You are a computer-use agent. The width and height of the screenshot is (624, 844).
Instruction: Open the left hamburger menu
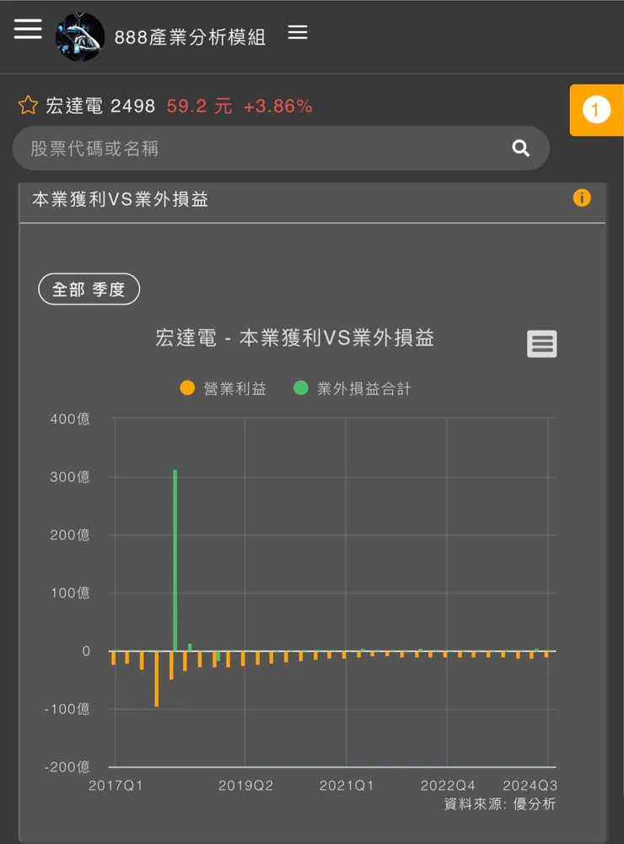point(28,29)
